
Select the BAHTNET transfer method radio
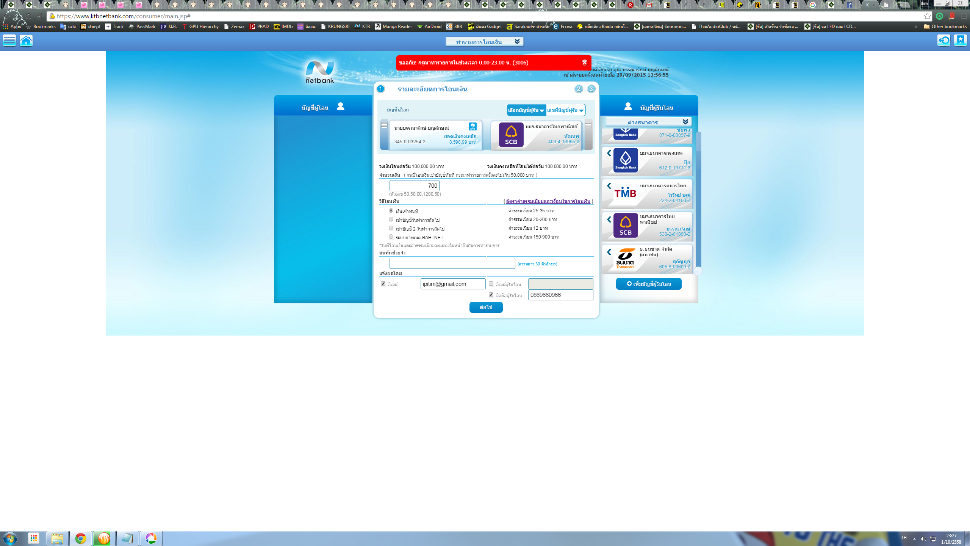pyautogui.click(x=391, y=237)
